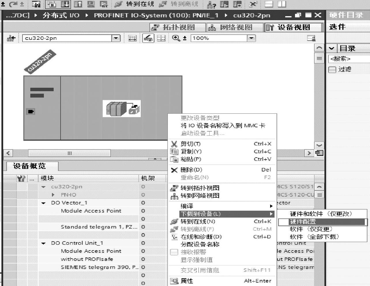Click the 转到离线 (go offline) toolbar button

(x=179, y=4)
